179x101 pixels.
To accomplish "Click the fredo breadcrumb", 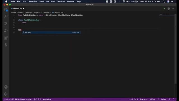I will coord(20,12).
